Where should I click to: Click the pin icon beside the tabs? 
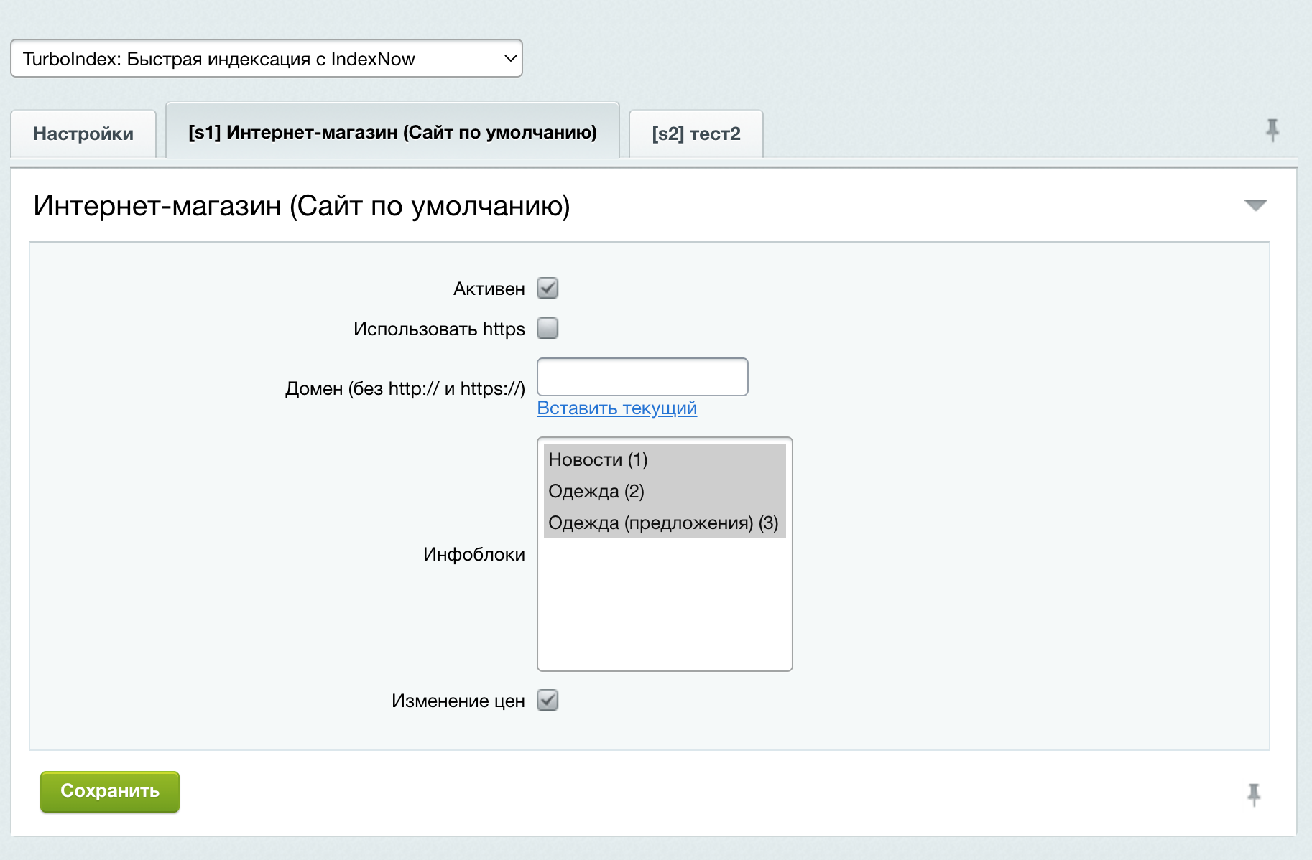point(1272,130)
